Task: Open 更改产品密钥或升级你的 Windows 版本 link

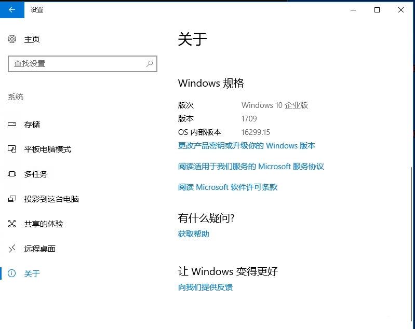Action: point(247,146)
